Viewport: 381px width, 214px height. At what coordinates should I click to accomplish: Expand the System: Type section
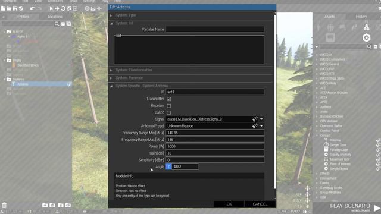point(111,15)
